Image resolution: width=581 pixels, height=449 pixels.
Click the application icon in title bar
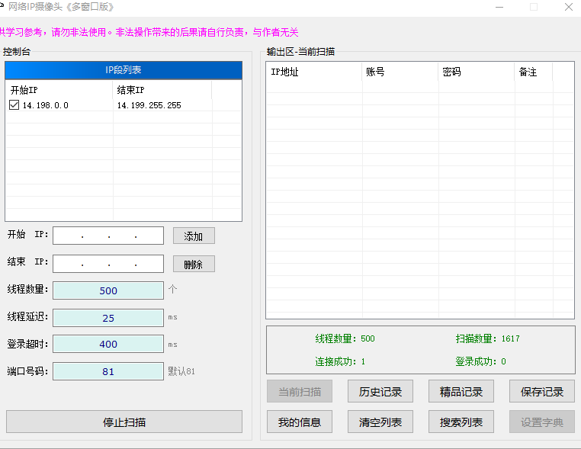tap(2, 6)
